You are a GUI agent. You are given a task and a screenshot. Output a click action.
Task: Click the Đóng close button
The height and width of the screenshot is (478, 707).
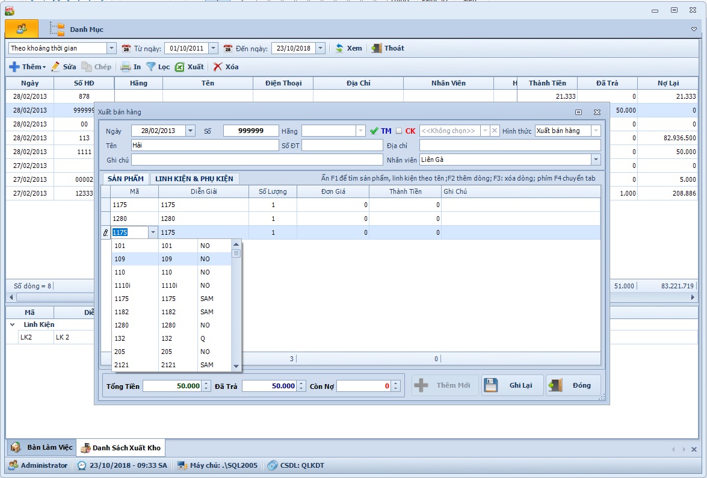[573, 385]
